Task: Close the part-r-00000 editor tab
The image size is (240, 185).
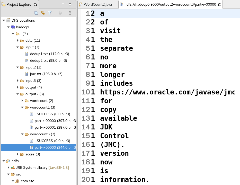Action: (219, 4)
